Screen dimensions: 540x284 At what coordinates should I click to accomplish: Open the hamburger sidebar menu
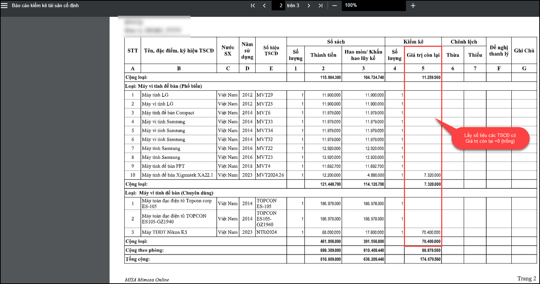[4, 5]
